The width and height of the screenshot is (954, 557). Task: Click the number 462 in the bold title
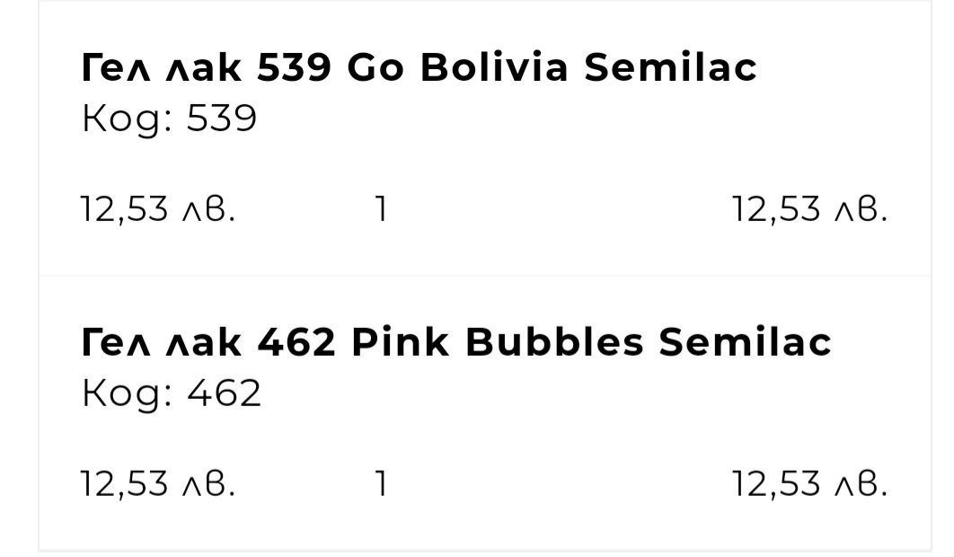(x=296, y=342)
